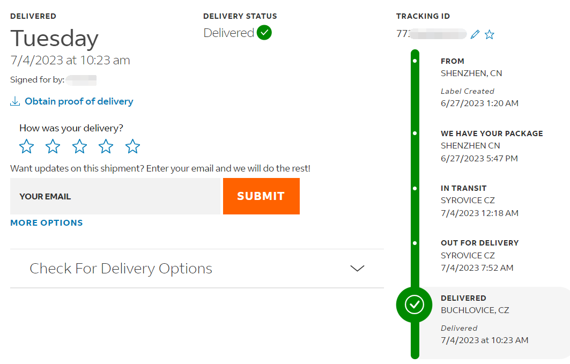Image resolution: width=570 pixels, height=364 pixels.
Task: Select the We Have Your Package timeline dot
Action: pyautogui.click(x=415, y=133)
